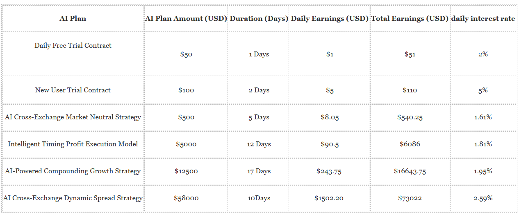This screenshot has width=519, height=215.
Task: Click the 17 Days duration cell
Action: [x=259, y=171]
